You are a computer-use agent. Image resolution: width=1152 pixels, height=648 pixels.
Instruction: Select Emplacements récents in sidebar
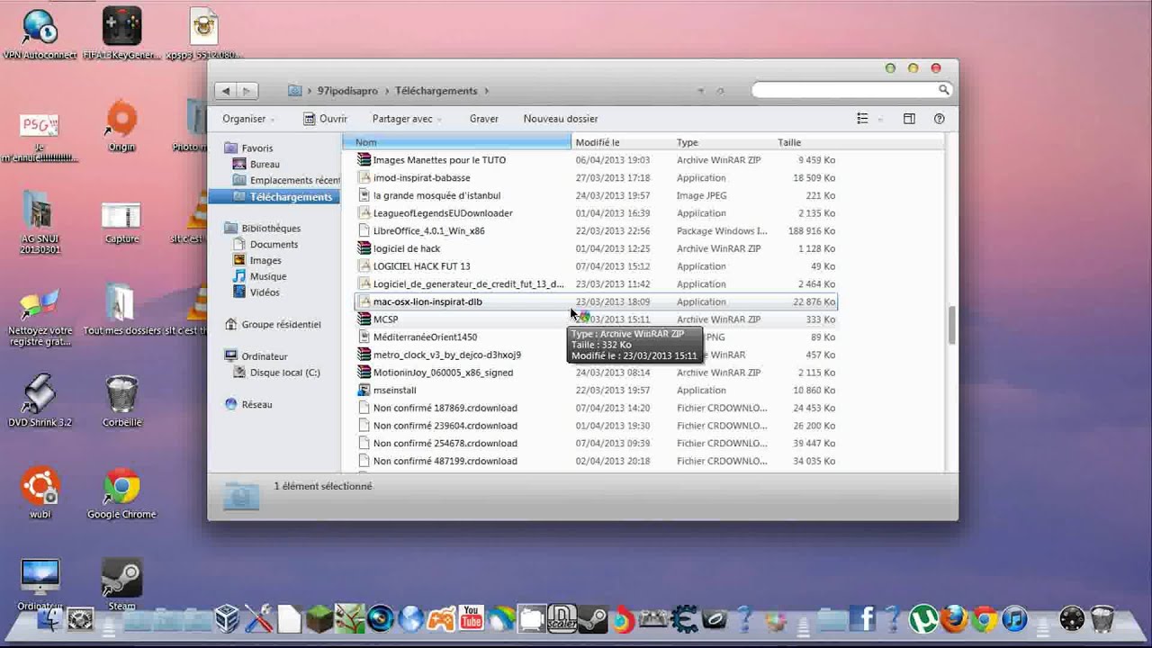286,181
